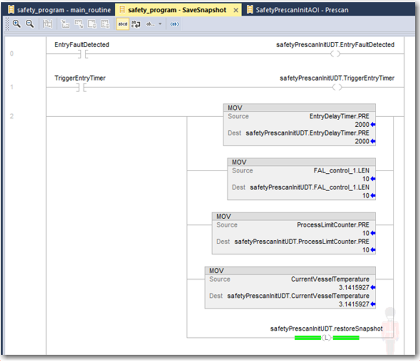Select the Zoom Out magnifier tool
Image resolution: width=420 pixels, height=361 pixels.
tap(30, 24)
